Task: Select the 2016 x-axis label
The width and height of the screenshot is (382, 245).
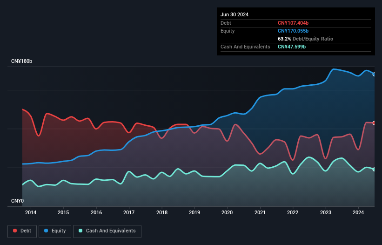Action: coord(96,212)
